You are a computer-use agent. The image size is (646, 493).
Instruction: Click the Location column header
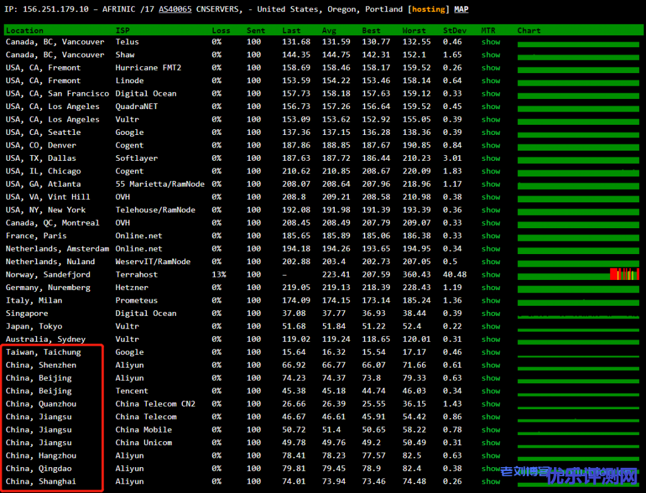25,30
